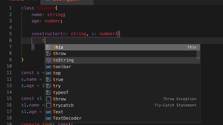Image resolution: width=223 pixels, height=125 pixels.
Task: Click 'const s' on line 11
Action: [x=30, y=73]
